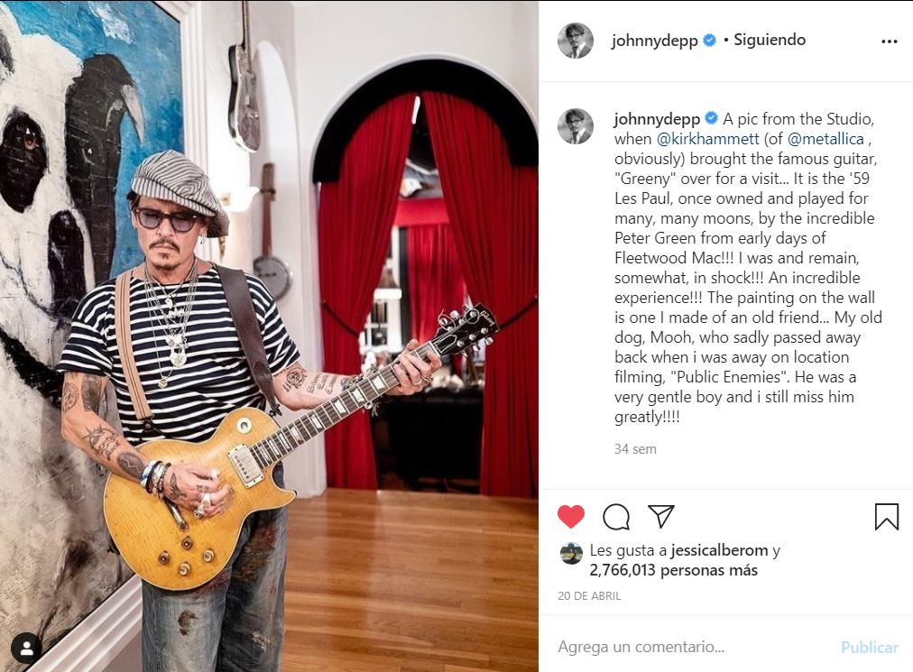Open the profile picture beside the caption

576,125
